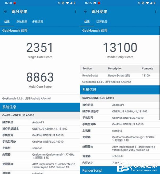This screenshot has width=160, height=174.
Task: Tap the 跑分结果 title in left screen
Action: click(19, 12)
